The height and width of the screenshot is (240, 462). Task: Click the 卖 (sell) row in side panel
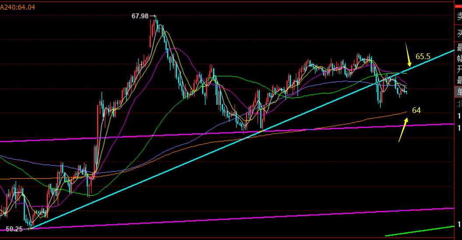tap(458, 16)
